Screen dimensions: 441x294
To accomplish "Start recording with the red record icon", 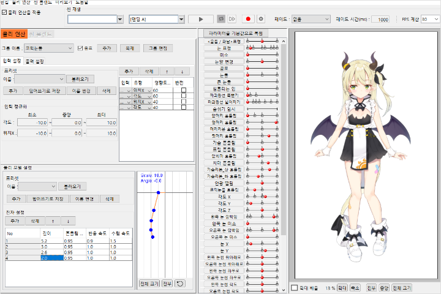I will 248,19.
